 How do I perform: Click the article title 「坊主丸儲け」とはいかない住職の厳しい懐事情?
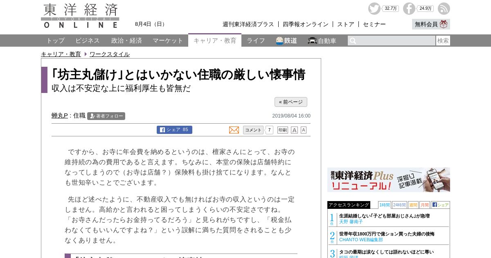[x=178, y=75]
